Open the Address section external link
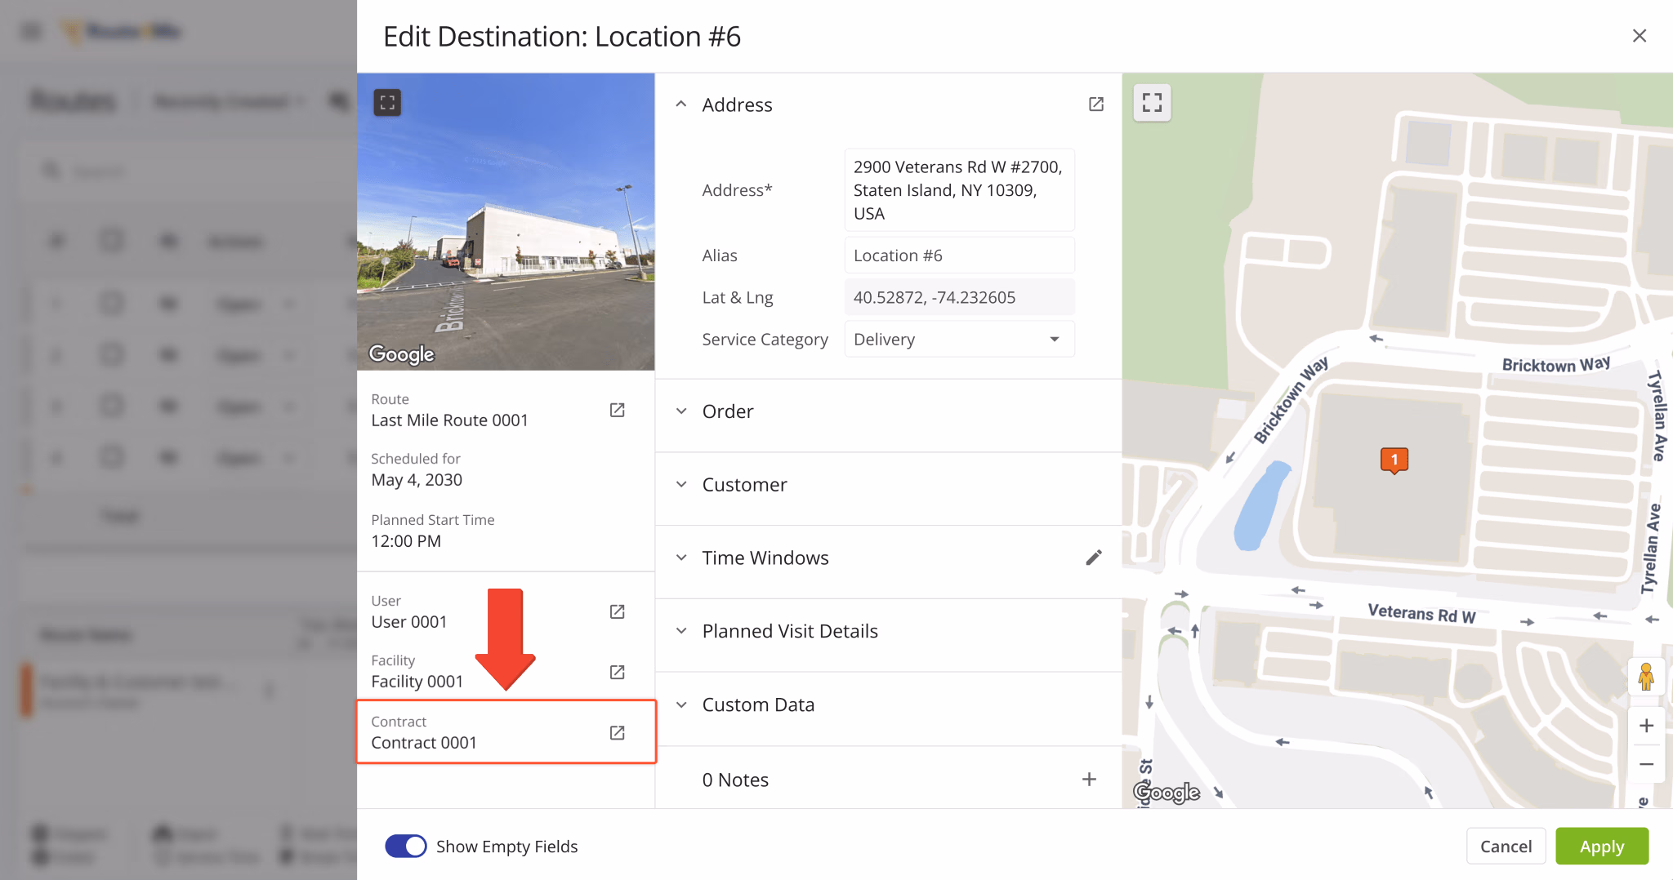This screenshot has width=1673, height=880. pos(1095,104)
